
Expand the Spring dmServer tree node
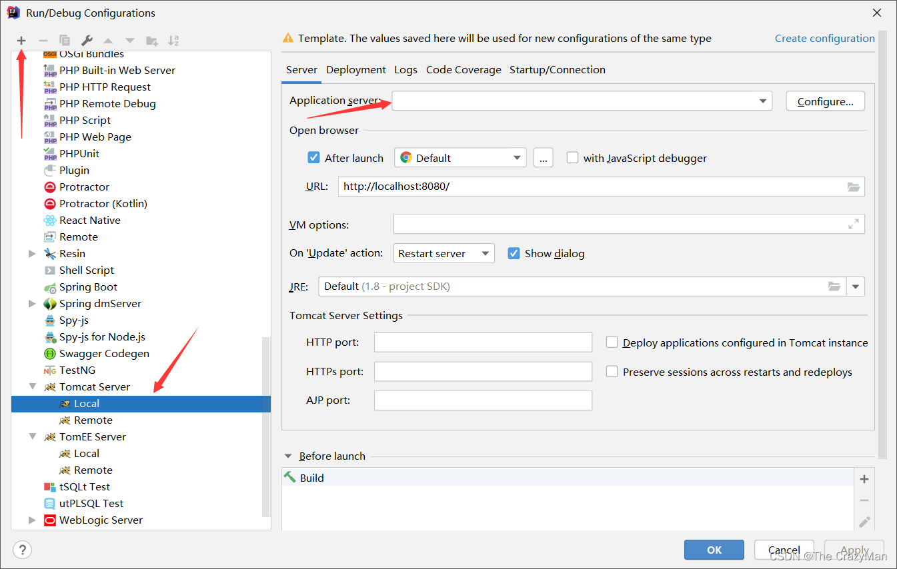tap(32, 304)
